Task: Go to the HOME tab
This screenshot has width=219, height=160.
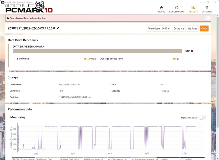Action: (161, 9)
